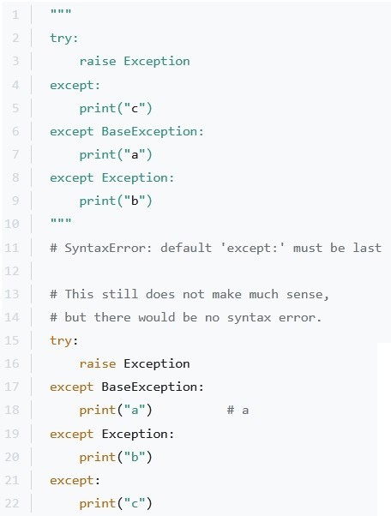This screenshot has width=391, height=516.
Task: Click the SyntaxError comment on line 11
Action: (215, 248)
